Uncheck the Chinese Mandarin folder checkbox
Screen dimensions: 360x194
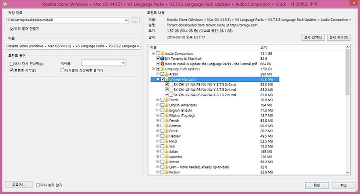(162, 79)
